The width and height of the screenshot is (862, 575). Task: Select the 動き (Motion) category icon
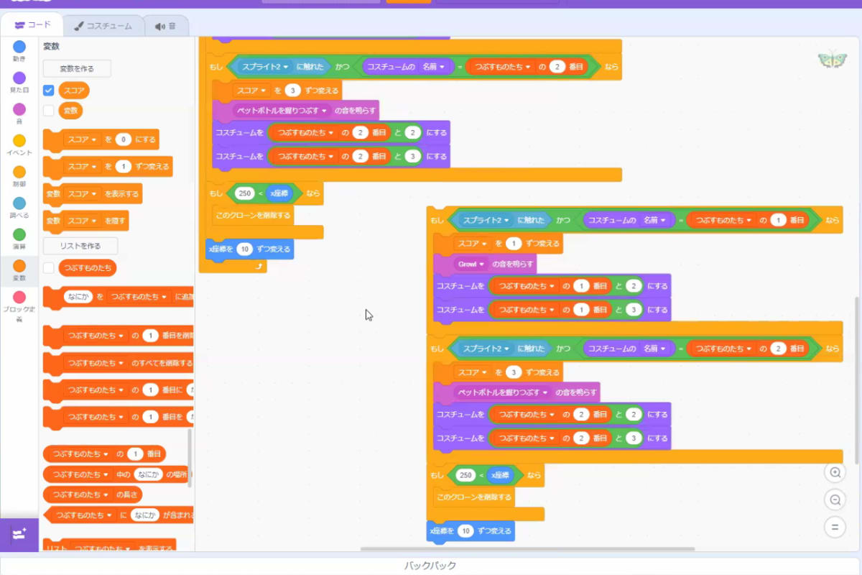tap(19, 47)
